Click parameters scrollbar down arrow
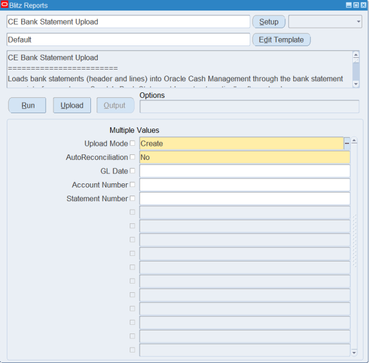Image resolution: width=369 pixels, height=363 pixels. click(x=354, y=353)
